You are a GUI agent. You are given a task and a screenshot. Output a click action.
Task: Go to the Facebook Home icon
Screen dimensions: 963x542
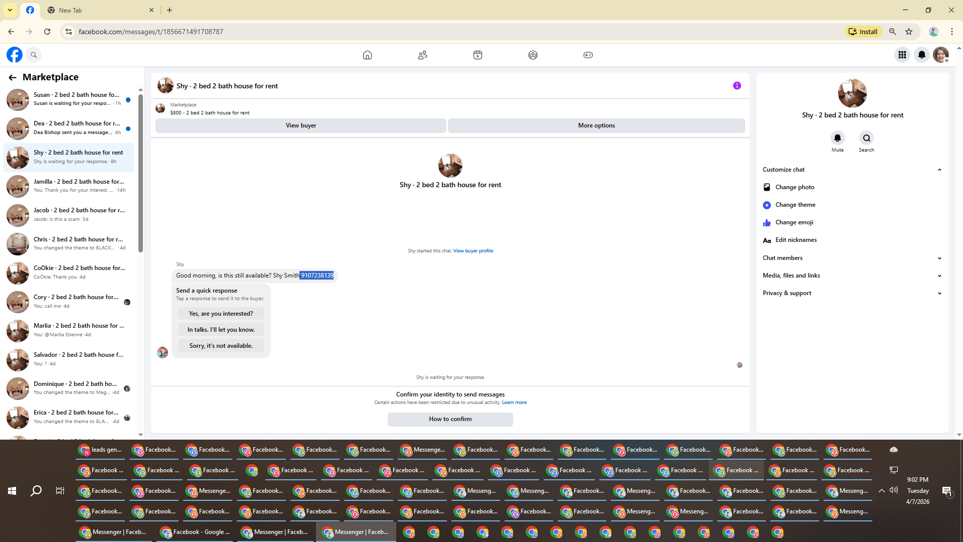tap(367, 55)
